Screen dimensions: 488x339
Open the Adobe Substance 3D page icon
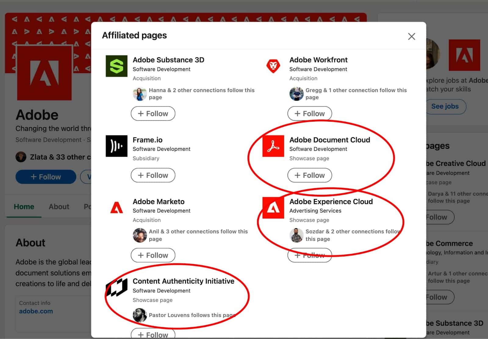(x=116, y=66)
